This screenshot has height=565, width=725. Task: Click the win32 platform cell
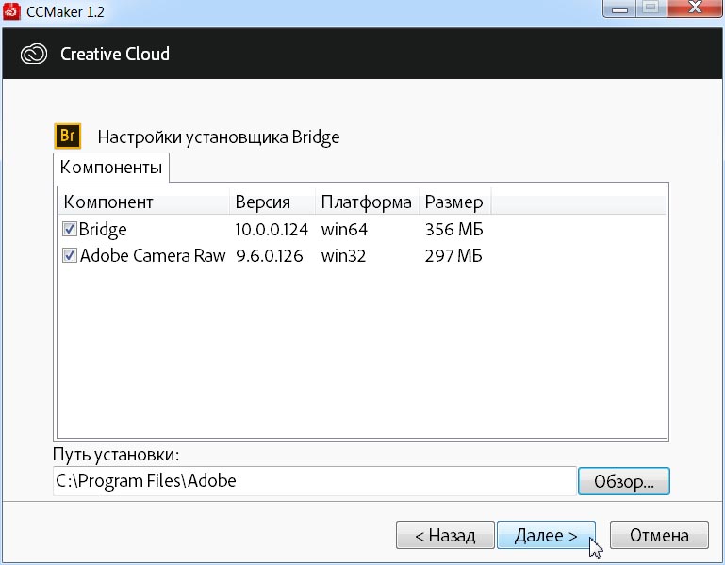(x=343, y=255)
